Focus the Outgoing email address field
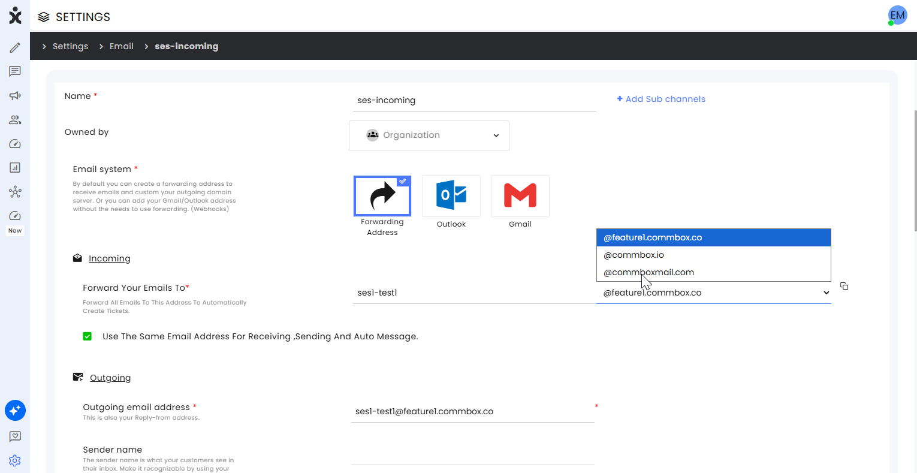Image resolution: width=917 pixels, height=473 pixels. pyautogui.click(x=473, y=411)
